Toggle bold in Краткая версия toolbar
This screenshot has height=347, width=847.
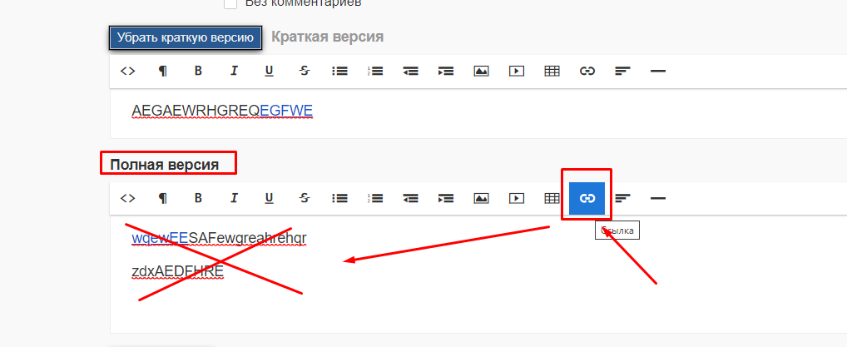pyautogui.click(x=198, y=71)
